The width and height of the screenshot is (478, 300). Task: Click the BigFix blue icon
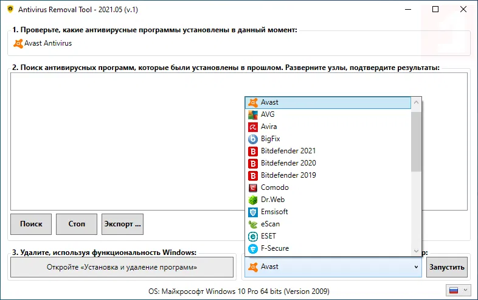coord(253,139)
